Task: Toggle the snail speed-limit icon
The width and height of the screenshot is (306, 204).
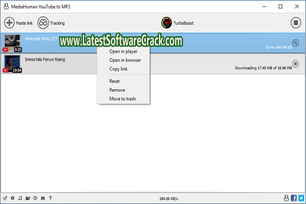Action: click(28, 198)
